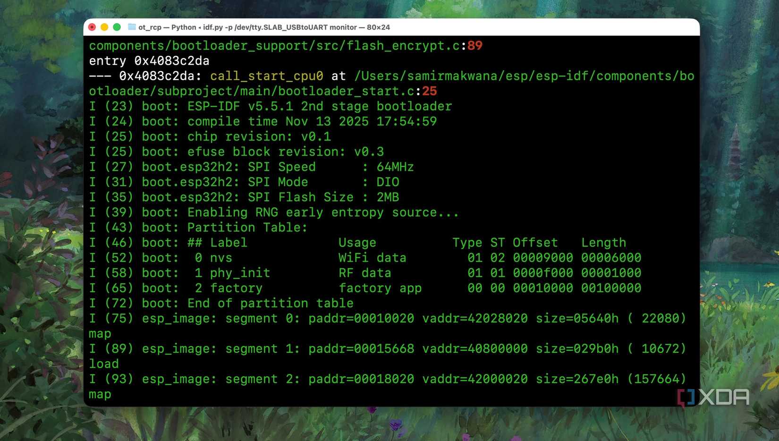
Task: Click 'vaddr=40800000' in segment 1 line
Action: [x=475, y=348]
